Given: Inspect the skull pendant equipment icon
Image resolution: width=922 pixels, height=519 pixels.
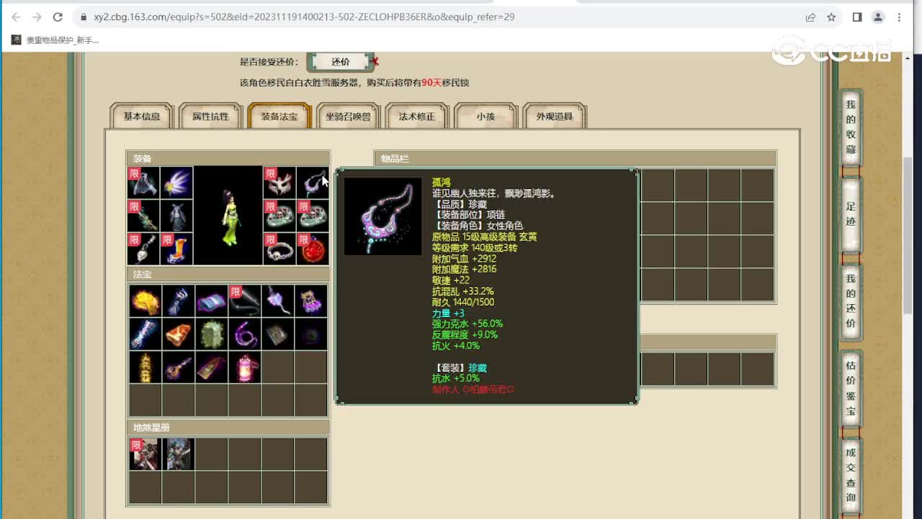Looking at the screenshot, I should 143,249.
